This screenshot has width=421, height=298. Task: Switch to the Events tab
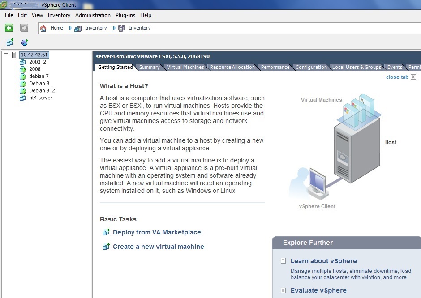tap(395, 67)
